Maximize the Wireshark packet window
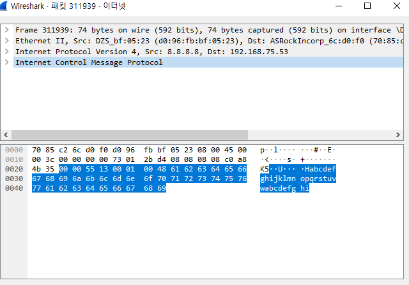The height and width of the screenshot is (285, 409). [367, 6]
